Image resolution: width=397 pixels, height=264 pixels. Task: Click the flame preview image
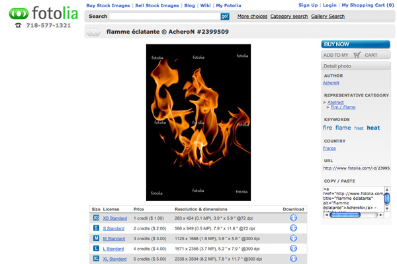click(x=198, y=122)
